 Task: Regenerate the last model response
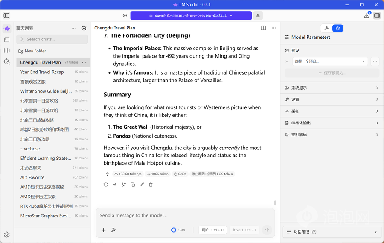click(106, 185)
